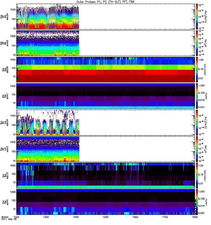Click the color bar of the thc fbk scm1 panel
The image size is (211, 225).
click(x=197, y=202)
